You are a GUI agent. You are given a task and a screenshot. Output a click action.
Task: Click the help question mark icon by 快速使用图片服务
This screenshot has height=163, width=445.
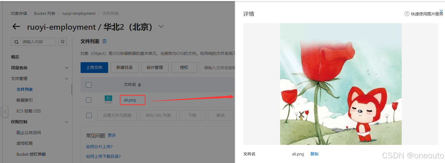(x=407, y=14)
